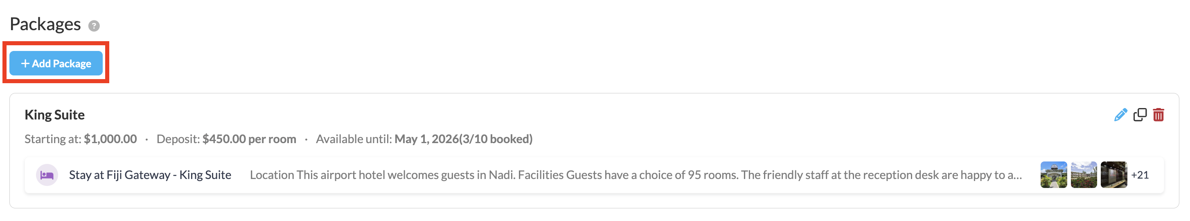The image size is (1190, 221).
Task: Click the (3/10 booked) availability count
Action: click(x=496, y=139)
